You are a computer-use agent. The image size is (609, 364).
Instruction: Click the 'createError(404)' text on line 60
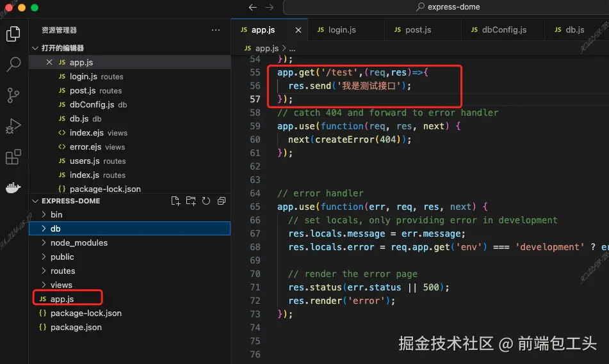click(x=358, y=139)
